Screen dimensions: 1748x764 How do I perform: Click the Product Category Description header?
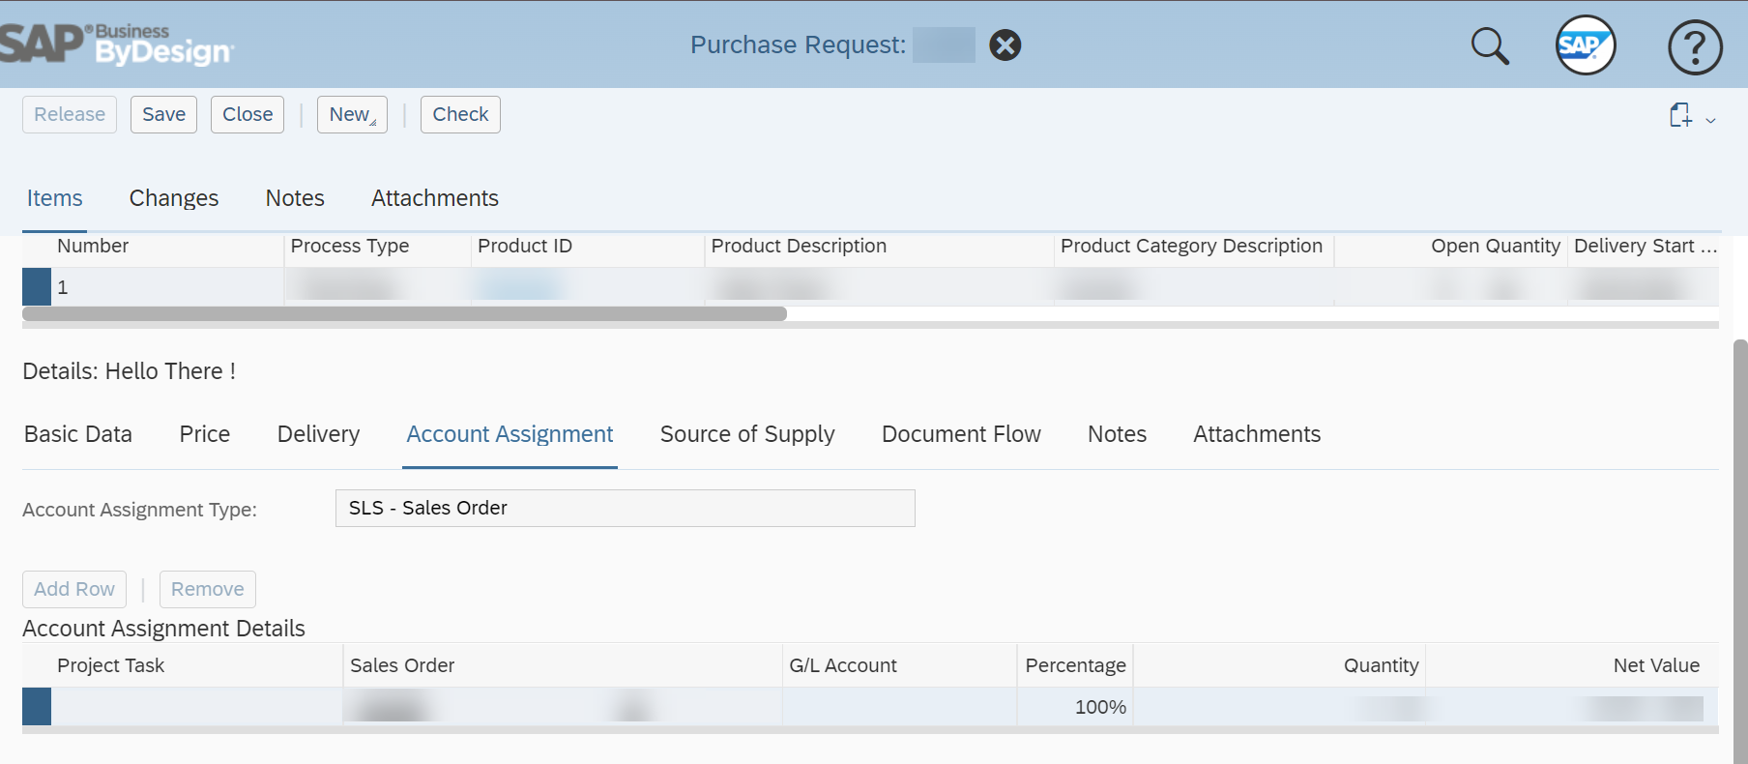pyautogui.click(x=1191, y=247)
